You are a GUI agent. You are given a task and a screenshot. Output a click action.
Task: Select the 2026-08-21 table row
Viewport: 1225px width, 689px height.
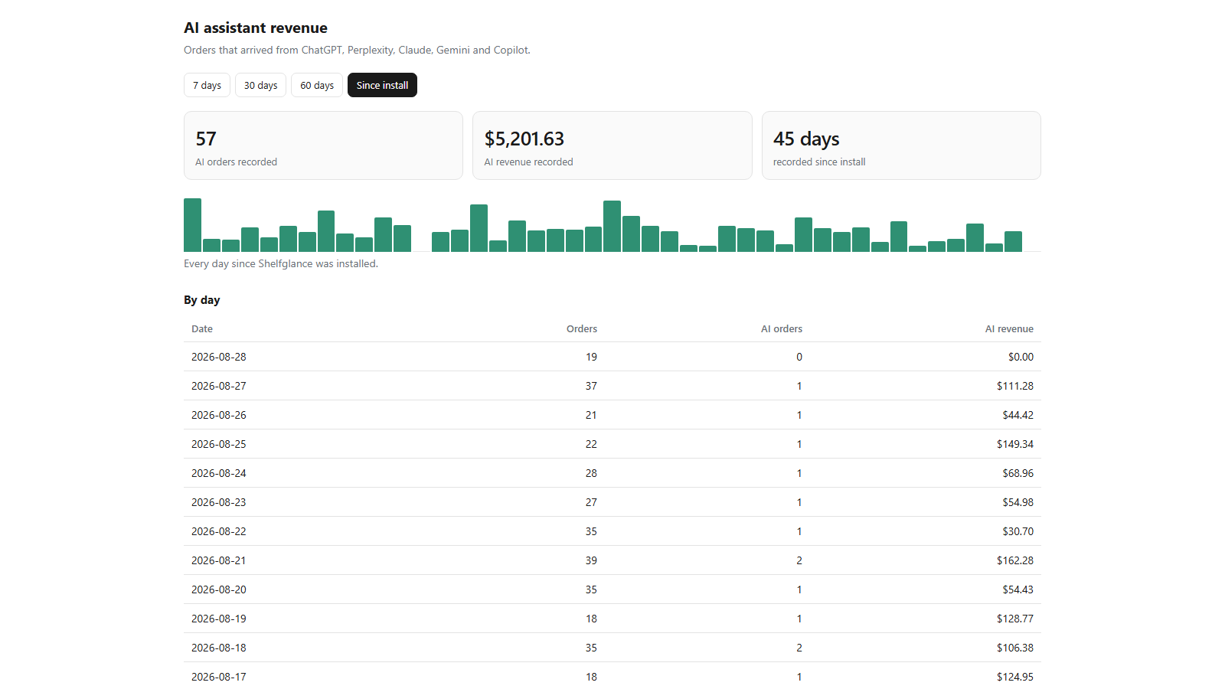click(612, 560)
